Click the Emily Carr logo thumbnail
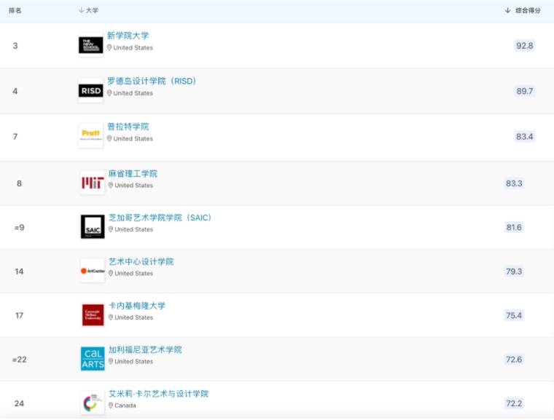The height and width of the screenshot is (420, 554). coord(93,403)
